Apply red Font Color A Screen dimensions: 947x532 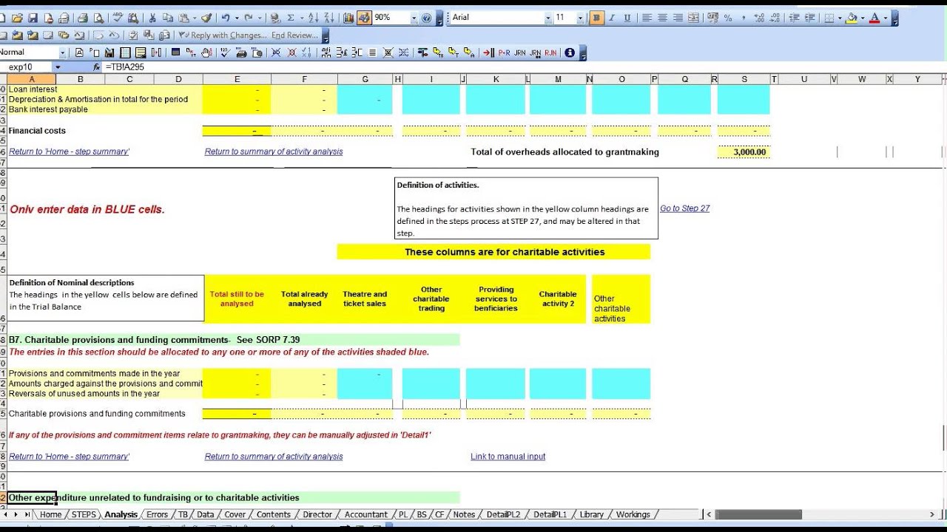874,18
